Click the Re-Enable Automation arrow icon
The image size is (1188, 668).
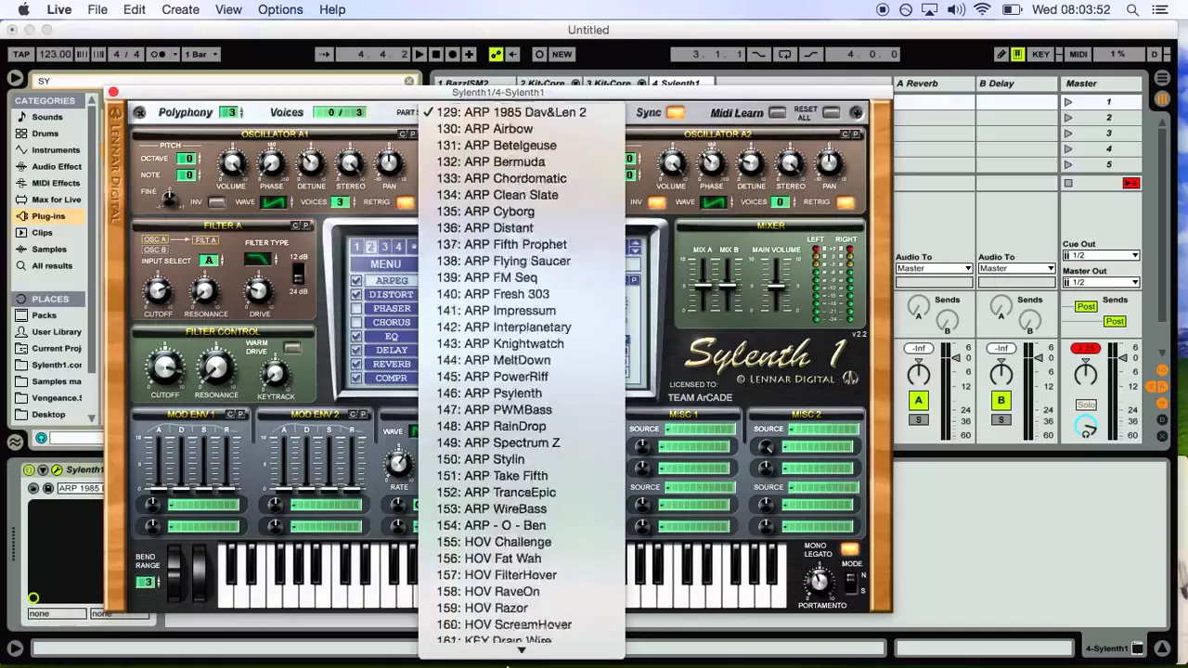point(512,55)
